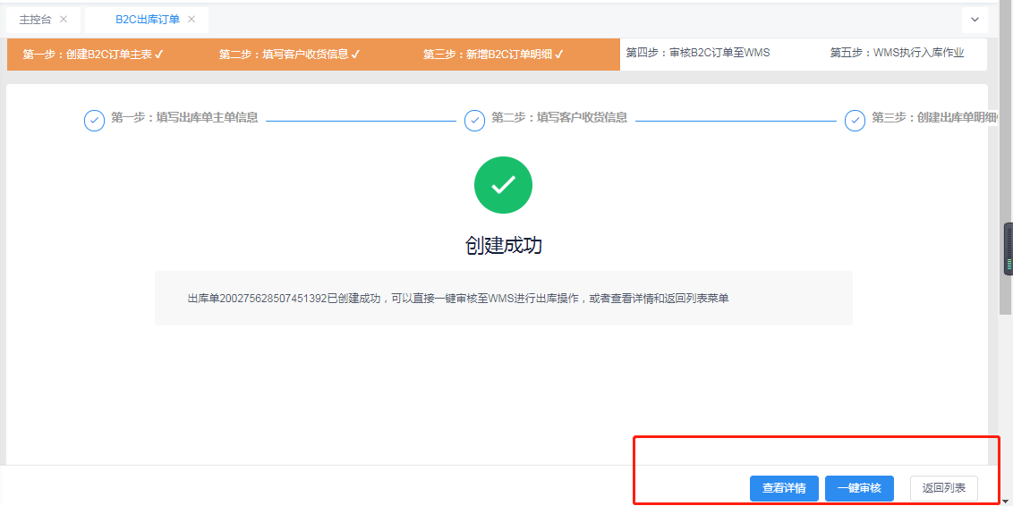Click the 返回列表 button
The width and height of the screenshot is (1013, 506).
tap(944, 489)
